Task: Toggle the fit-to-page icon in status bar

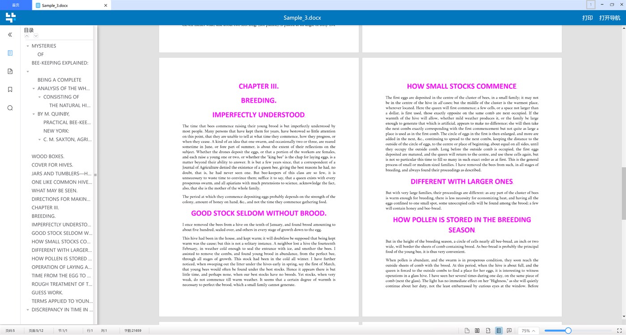Action: tap(488, 330)
